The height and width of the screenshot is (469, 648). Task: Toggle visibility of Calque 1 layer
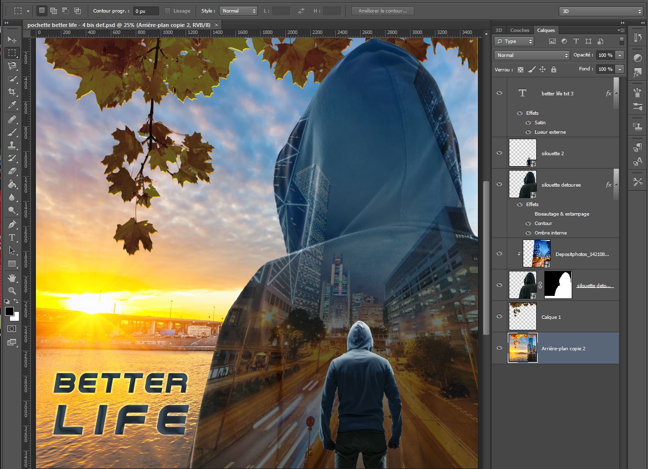[x=499, y=316]
